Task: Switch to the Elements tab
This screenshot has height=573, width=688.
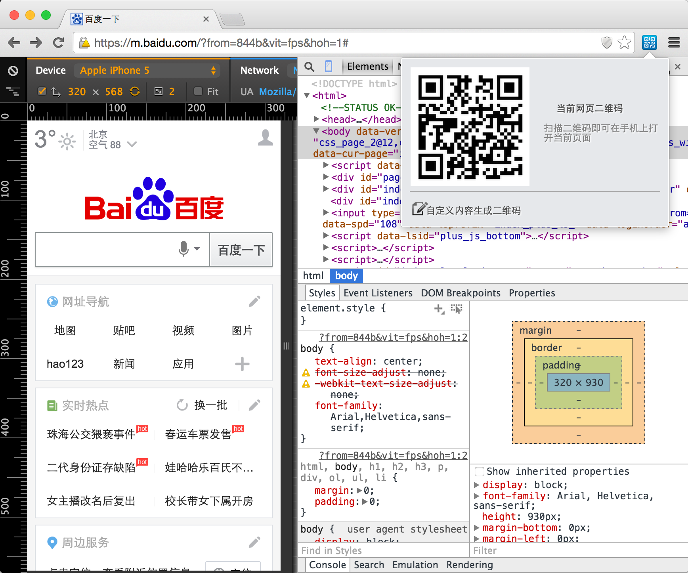Action: coord(367,67)
